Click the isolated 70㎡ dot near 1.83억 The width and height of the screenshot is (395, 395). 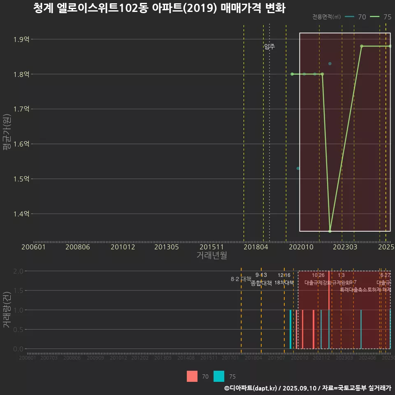click(330, 63)
